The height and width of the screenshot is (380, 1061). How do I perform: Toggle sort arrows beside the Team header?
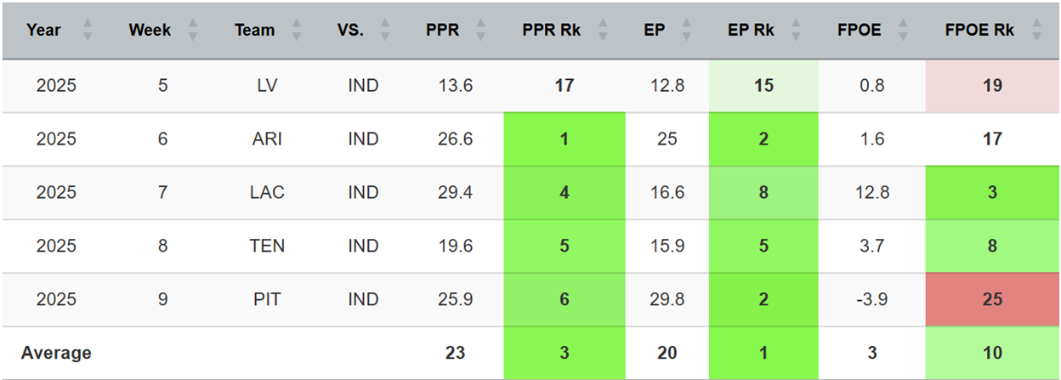click(296, 31)
